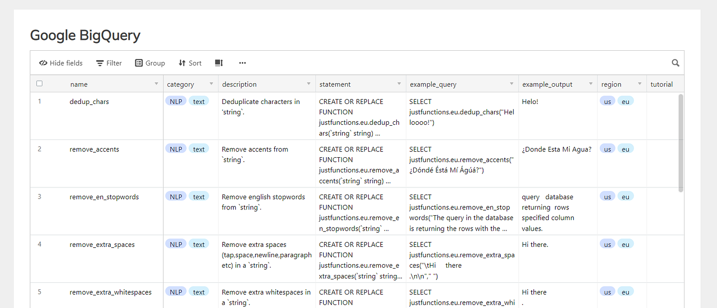Image resolution: width=717 pixels, height=308 pixels.
Task: Click the us region tag in dedup_chars row
Action: click(x=608, y=101)
